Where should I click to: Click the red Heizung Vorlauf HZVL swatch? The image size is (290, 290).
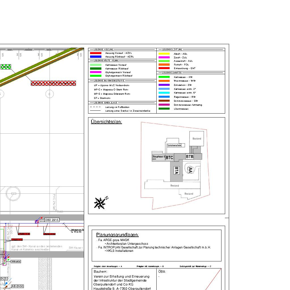tap(95, 53)
